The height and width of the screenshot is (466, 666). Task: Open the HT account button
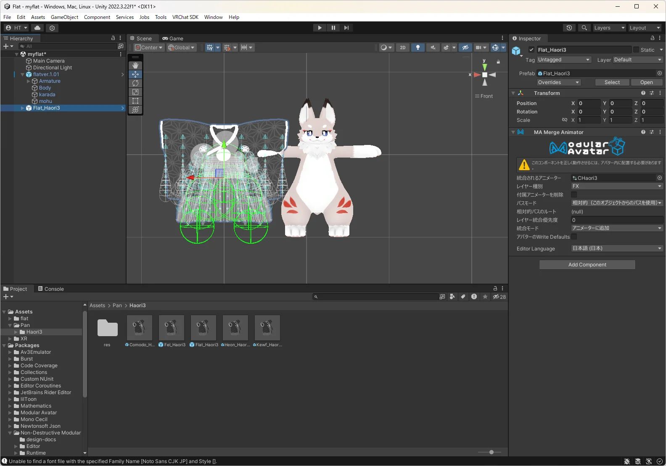(x=16, y=28)
